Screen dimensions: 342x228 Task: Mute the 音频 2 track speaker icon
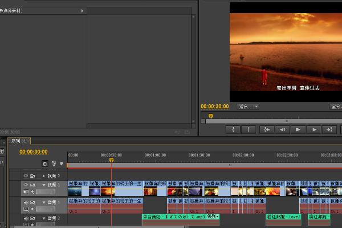point(26,218)
